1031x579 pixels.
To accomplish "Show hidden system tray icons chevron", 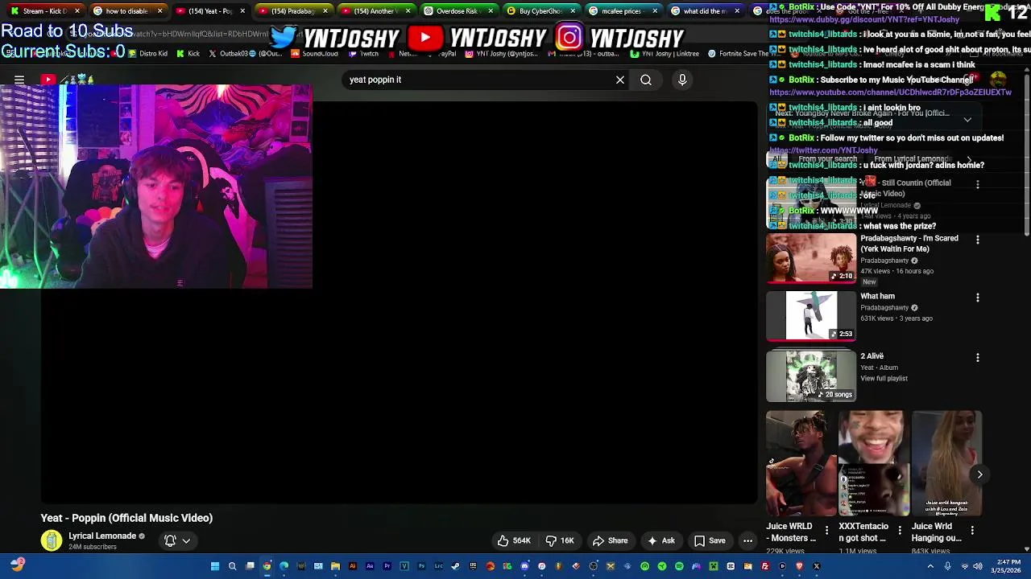I will 930,566.
